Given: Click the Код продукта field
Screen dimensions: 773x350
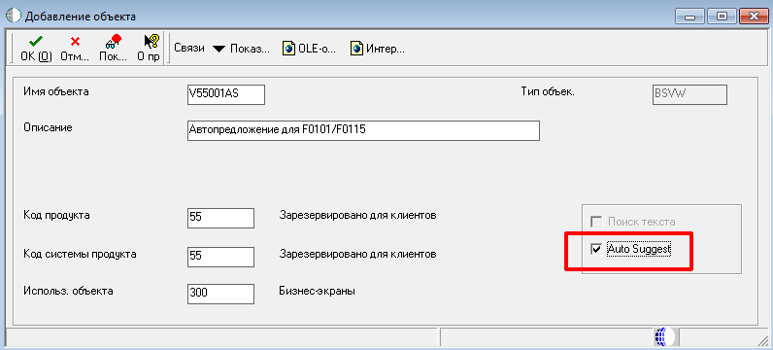Looking at the screenshot, I should point(220,218).
